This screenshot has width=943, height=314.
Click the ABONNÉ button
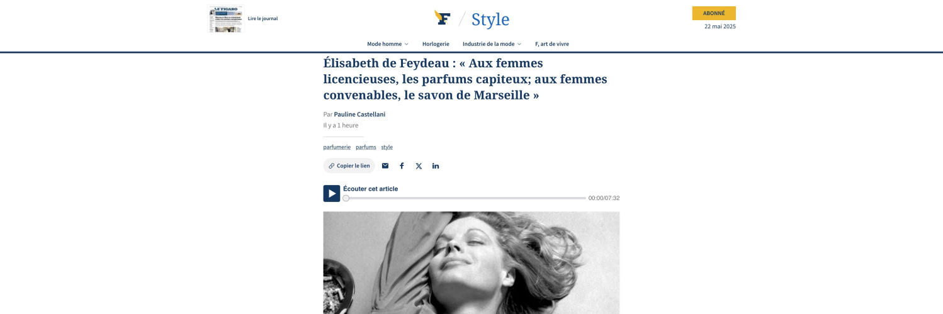pyautogui.click(x=714, y=13)
